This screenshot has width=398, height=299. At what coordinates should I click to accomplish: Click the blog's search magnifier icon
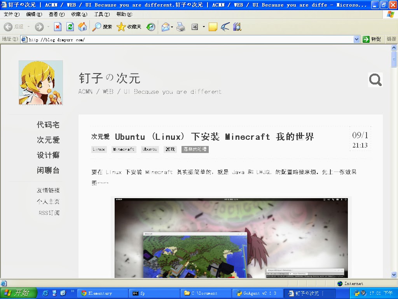pyautogui.click(x=375, y=80)
